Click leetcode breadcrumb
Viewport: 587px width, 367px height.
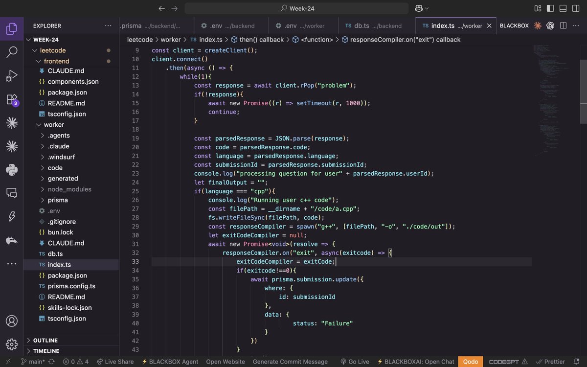(x=140, y=40)
